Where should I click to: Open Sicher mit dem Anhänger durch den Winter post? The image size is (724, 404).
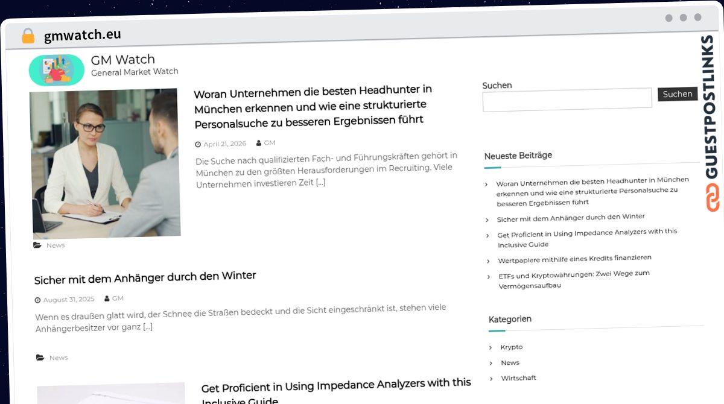tap(145, 277)
